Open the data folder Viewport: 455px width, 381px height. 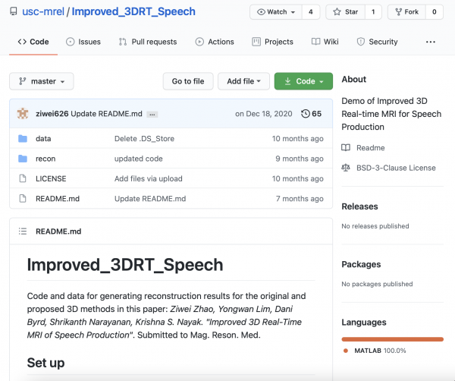pyautogui.click(x=43, y=139)
